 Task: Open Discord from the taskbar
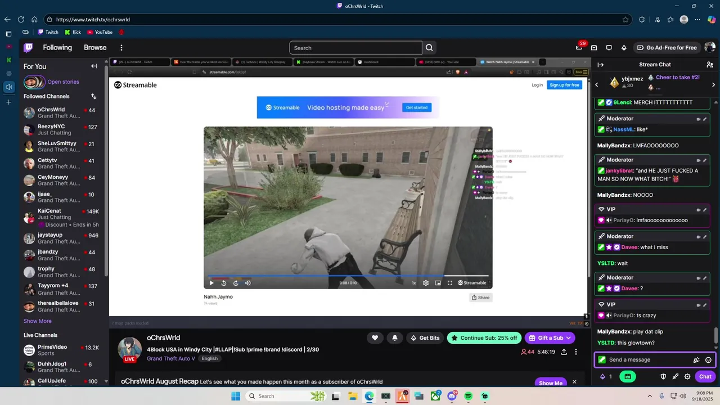click(x=452, y=396)
